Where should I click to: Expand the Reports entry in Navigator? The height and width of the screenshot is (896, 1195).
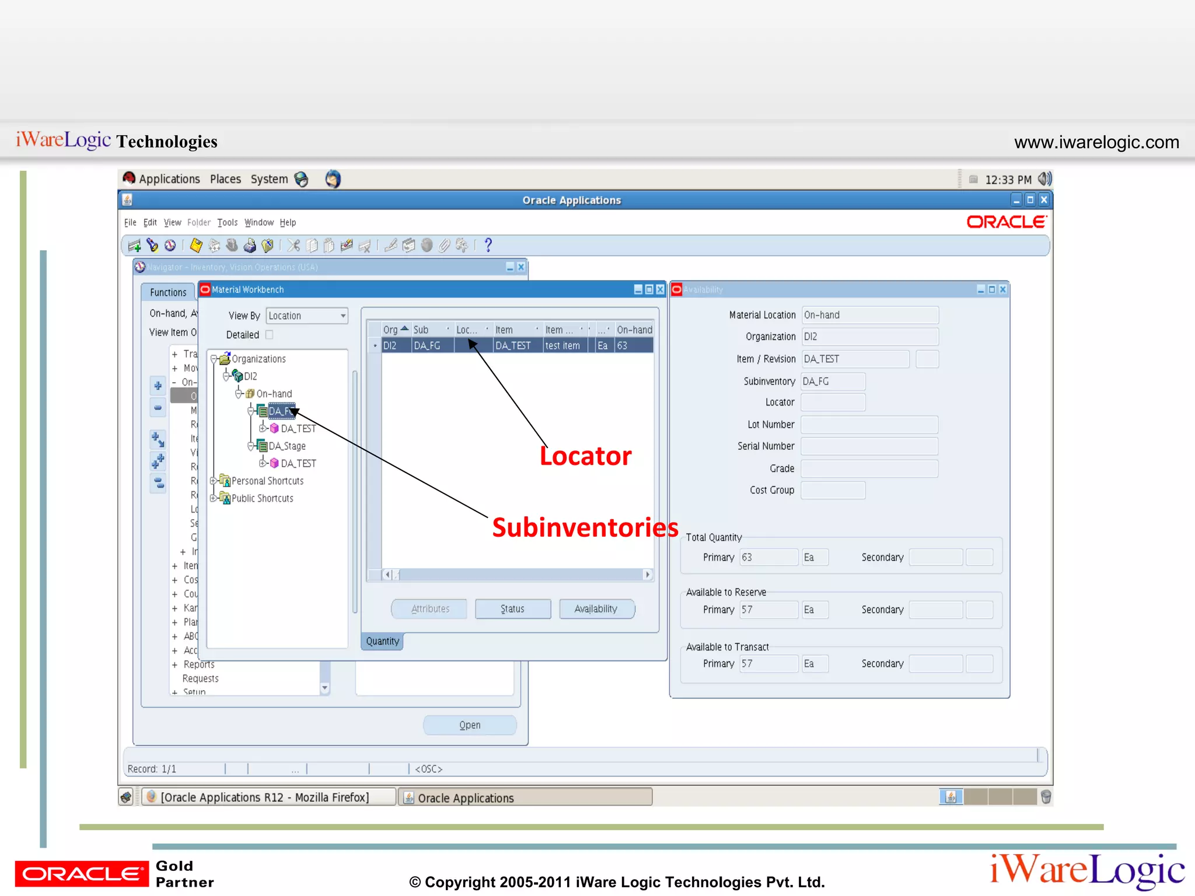pos(174,665)
